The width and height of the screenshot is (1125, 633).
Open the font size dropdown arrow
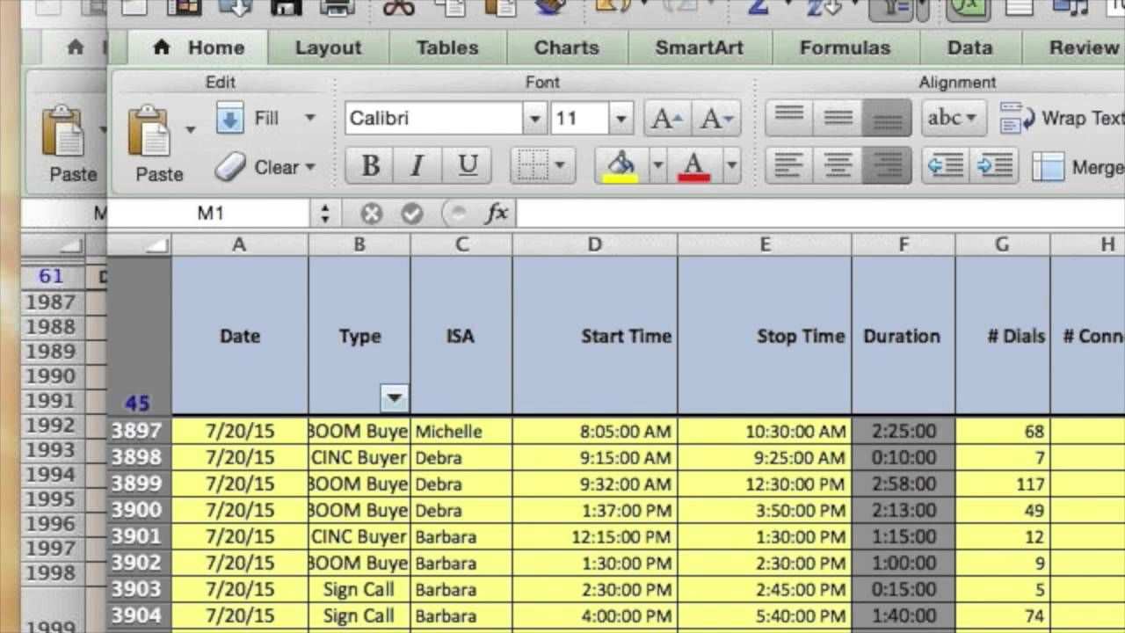click(x=621, y=119)
